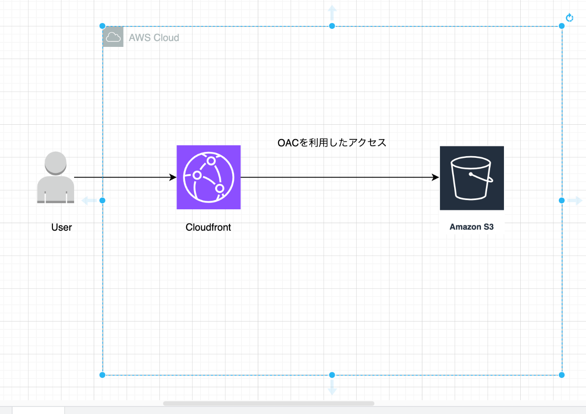The width and height of the screenshot is (586, 414).
Task: Click the bottom-right resize handle
Action: [562, 375]
